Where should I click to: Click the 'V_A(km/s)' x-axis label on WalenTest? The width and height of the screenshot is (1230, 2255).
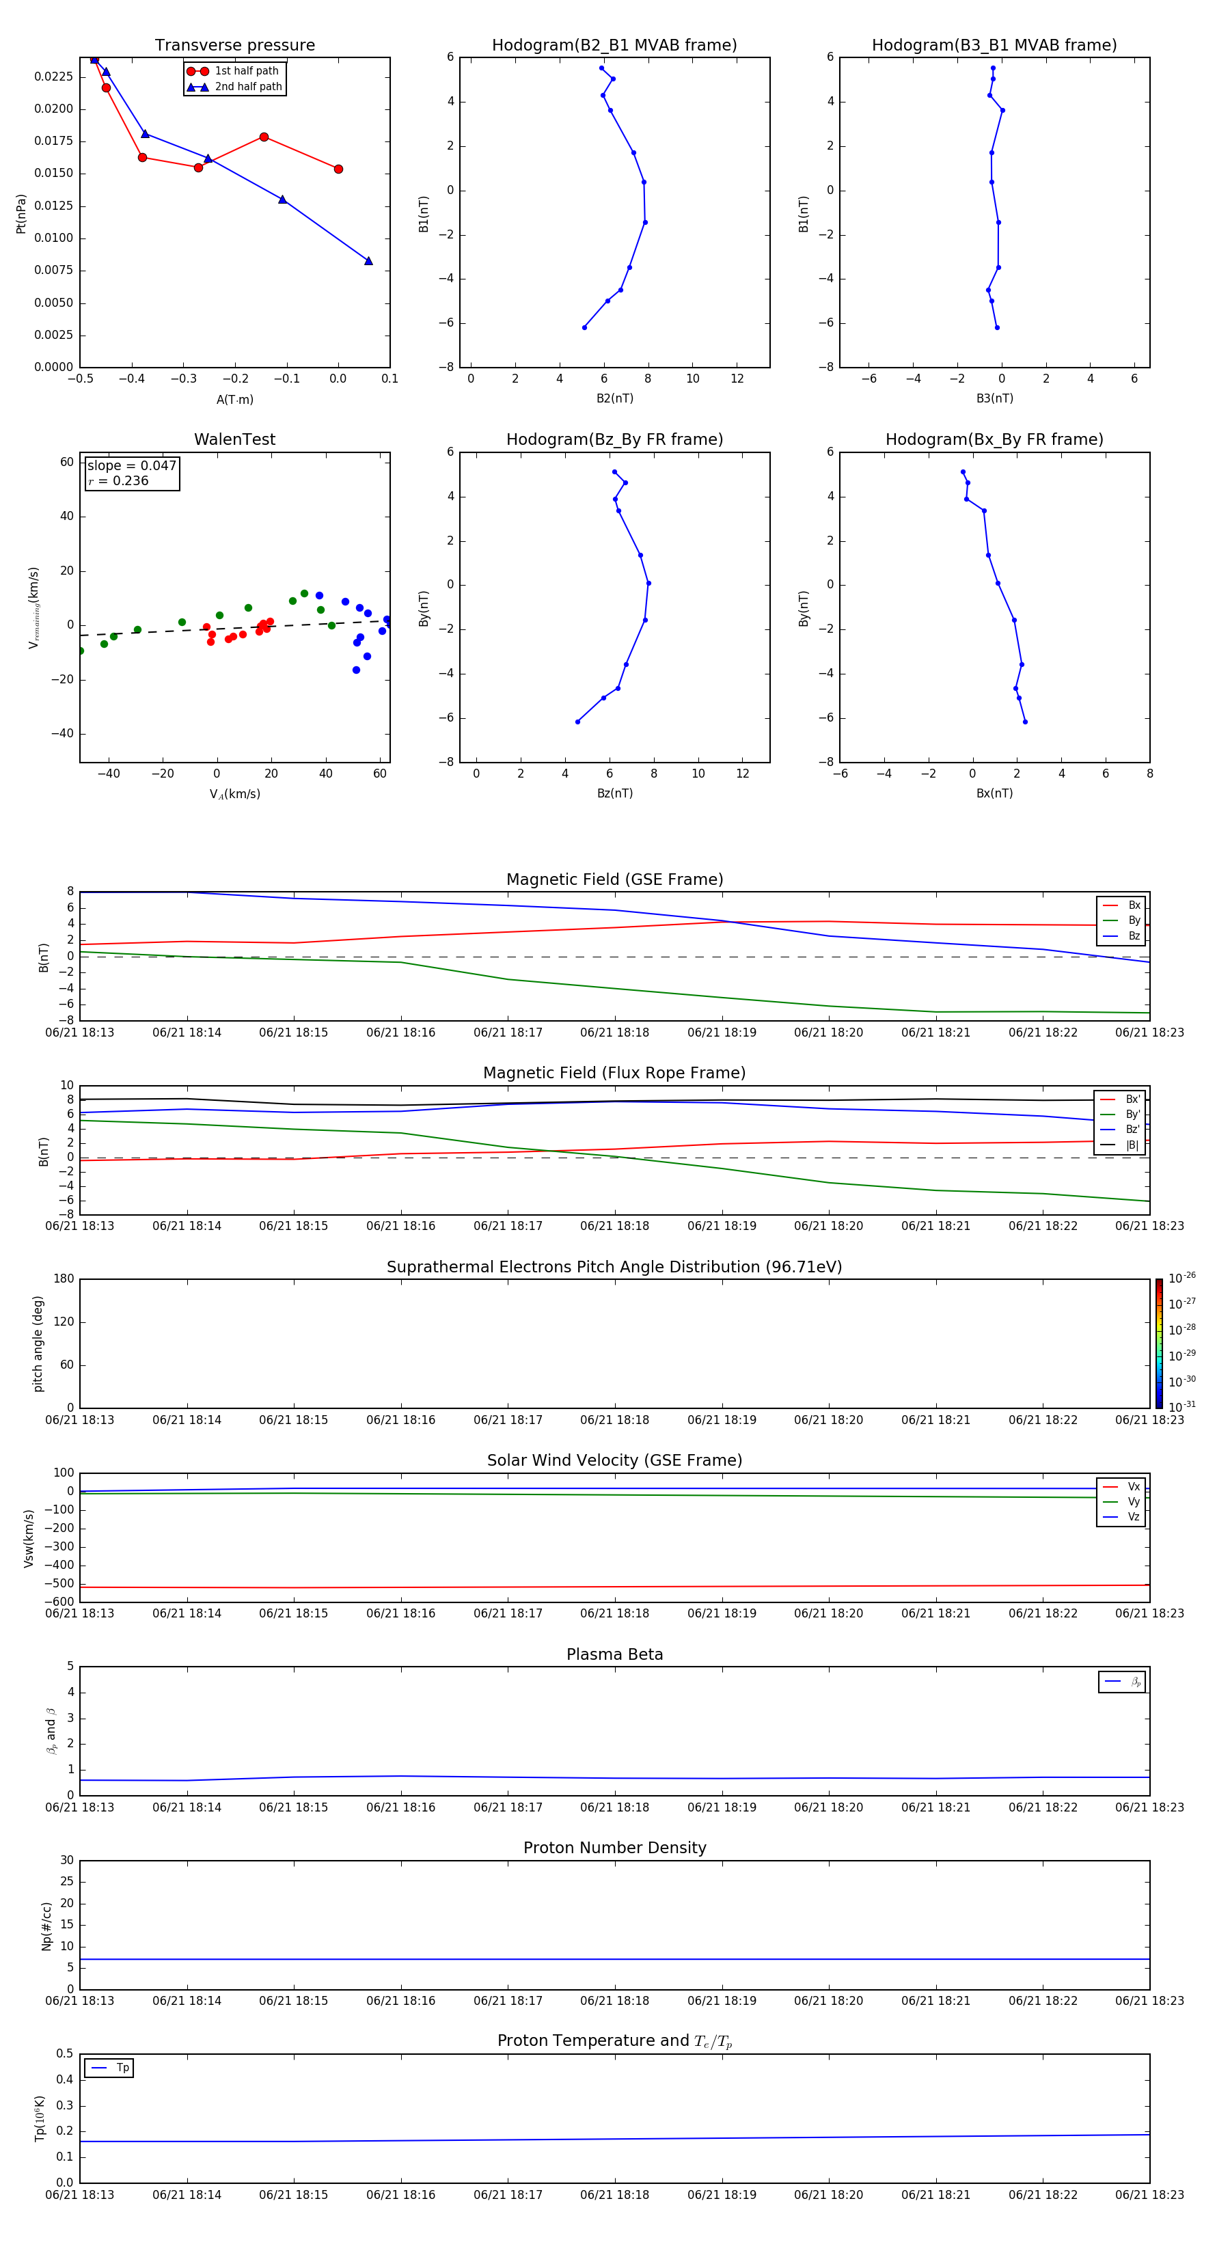point(234,794)
